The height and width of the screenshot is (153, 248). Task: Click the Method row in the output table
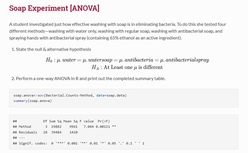pos(64,127)
